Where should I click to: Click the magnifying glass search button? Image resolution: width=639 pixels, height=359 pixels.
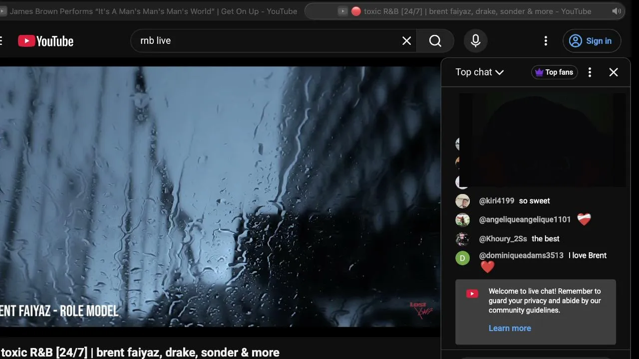[x=435, y=41]
